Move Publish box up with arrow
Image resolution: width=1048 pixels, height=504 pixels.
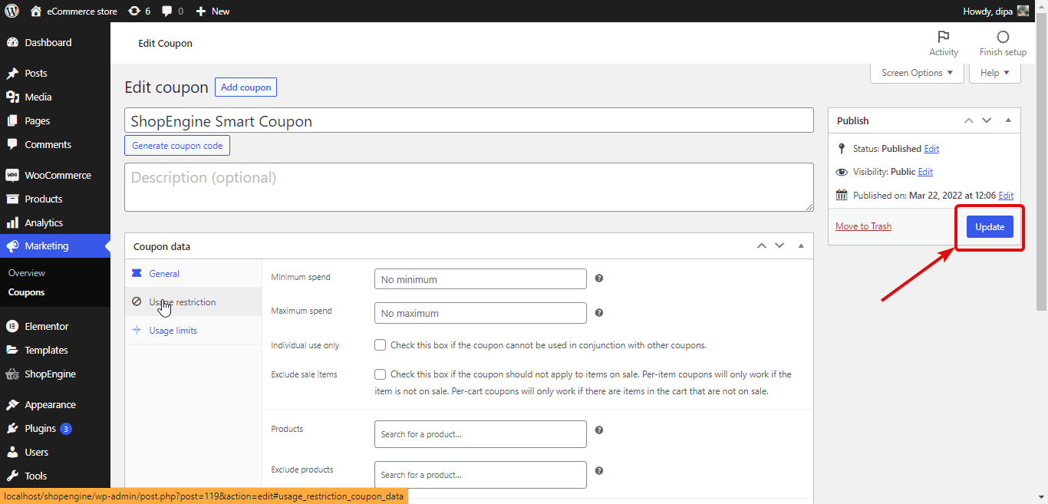[969, 120]
